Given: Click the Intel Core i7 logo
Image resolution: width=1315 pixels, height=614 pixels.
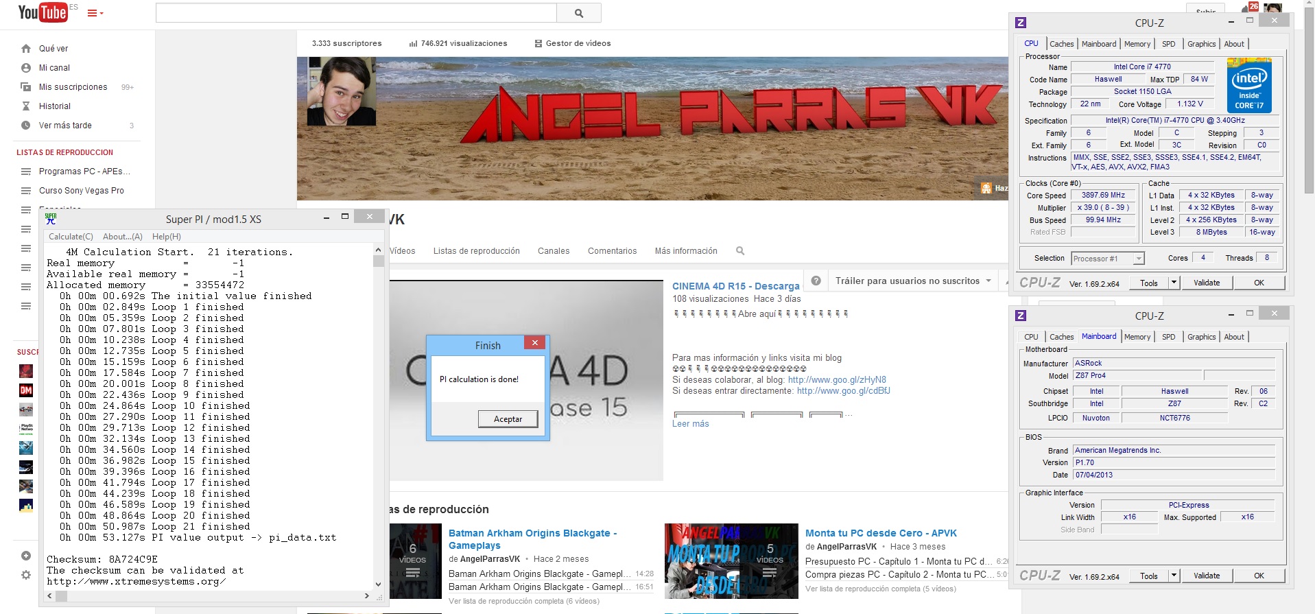Looking at the screenshot, I should tap(1249, 85).
